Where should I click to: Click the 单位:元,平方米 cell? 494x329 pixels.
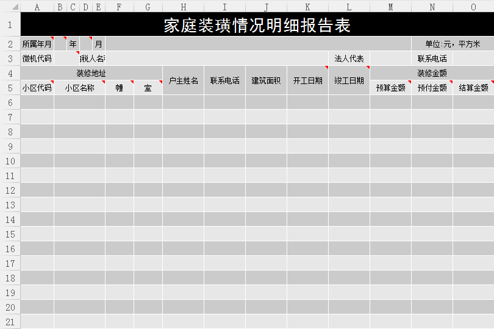coord(453,44)
